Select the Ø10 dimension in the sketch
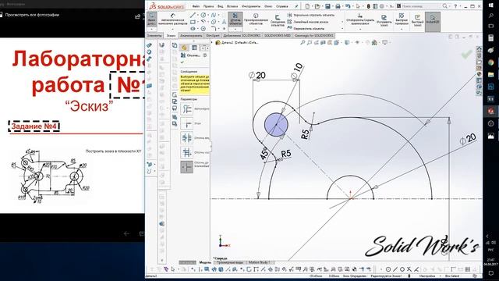Viewport: 499px width, 281px height. [297, 71]
